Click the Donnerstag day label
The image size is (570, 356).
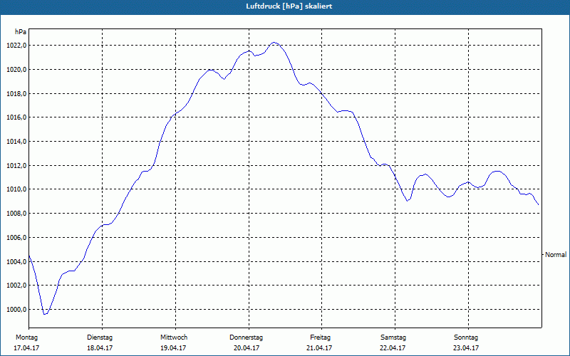click(246, 337)
